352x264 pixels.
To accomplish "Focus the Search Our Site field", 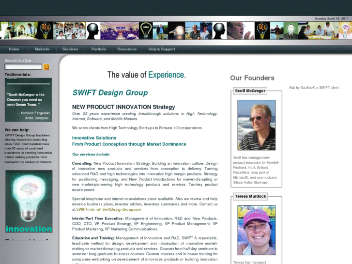I will pyautogui.click(x=23, y=67).
